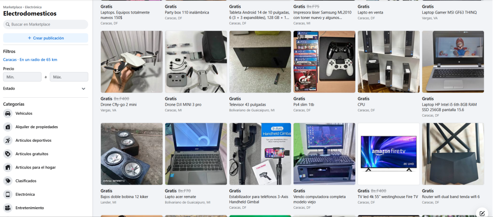Focus the Buscar en Marketplace search field
The image size is (493, 217).
pos(46,24)
